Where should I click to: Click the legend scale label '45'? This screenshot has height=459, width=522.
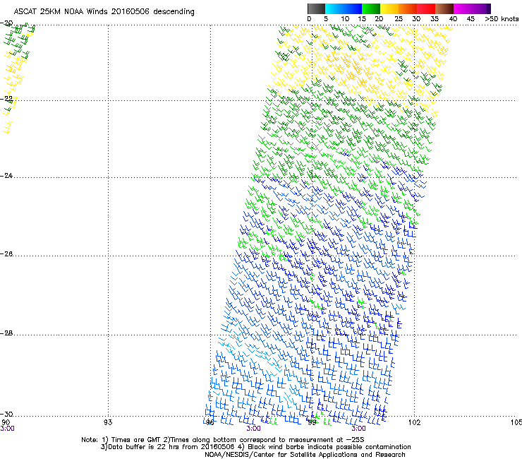(x=471, y=19)
